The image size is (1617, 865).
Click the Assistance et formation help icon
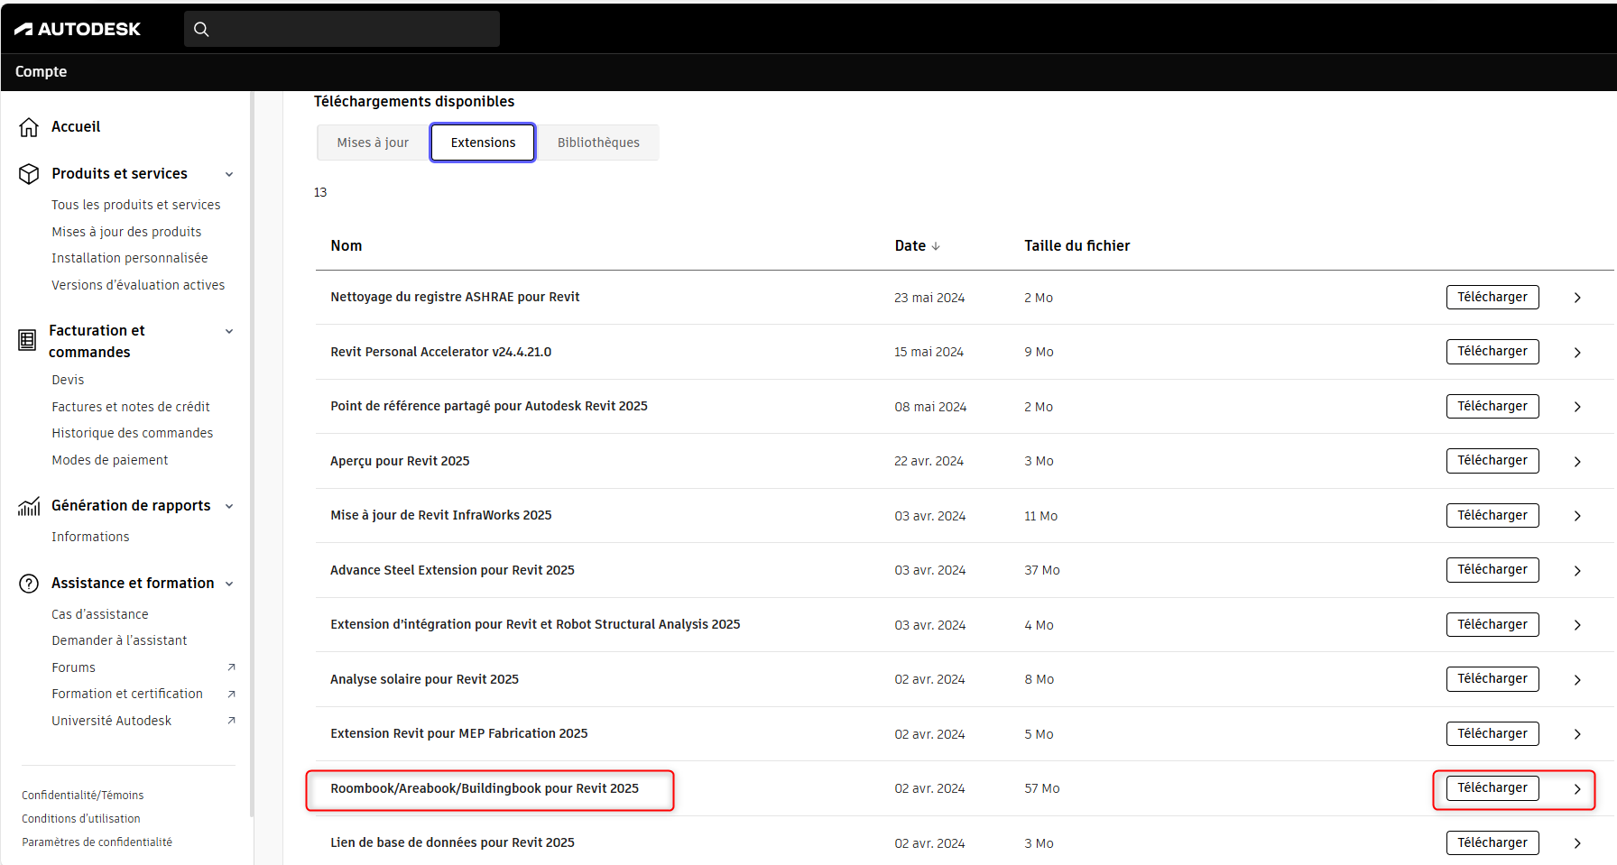point(29,584)
